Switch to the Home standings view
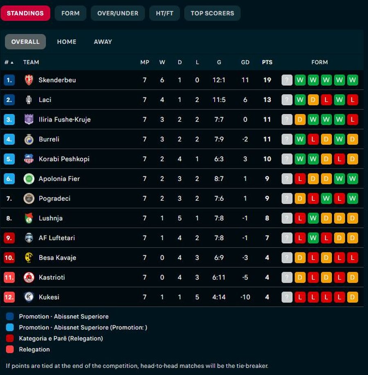 (x=67, y=42)
